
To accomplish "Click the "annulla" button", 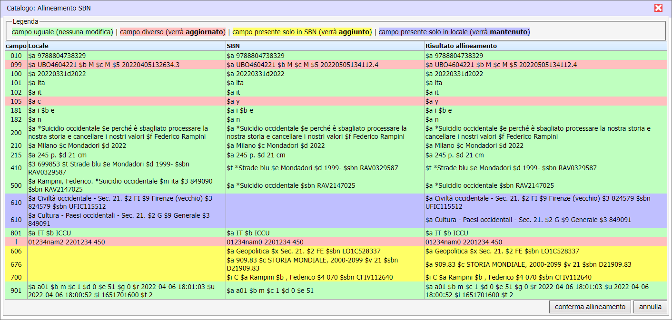I will tap(650, 307).
